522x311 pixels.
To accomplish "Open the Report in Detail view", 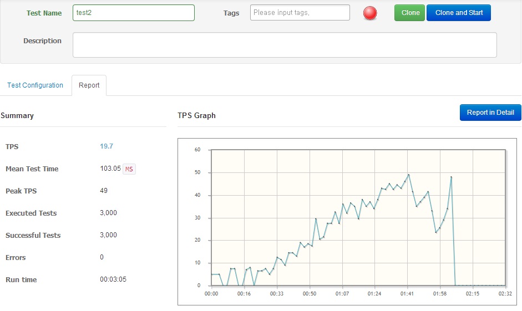I will (x=490, y=113).
